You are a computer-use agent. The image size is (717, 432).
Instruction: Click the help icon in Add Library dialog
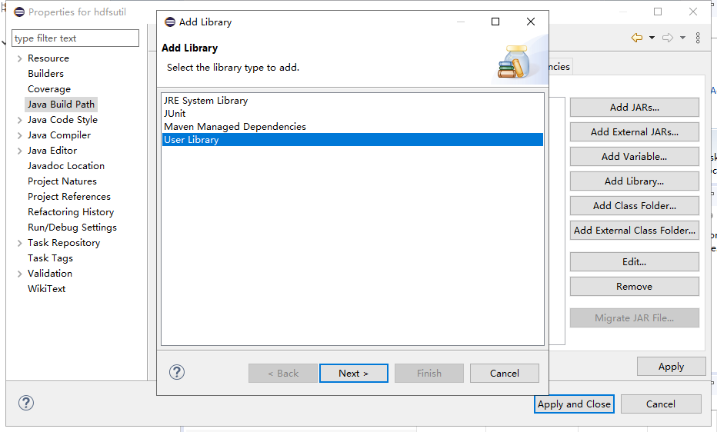176,372
